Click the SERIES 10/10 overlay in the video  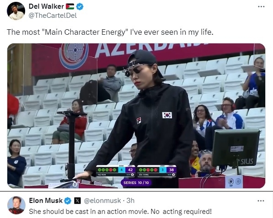pyautogui.click(x=136, y=183)
